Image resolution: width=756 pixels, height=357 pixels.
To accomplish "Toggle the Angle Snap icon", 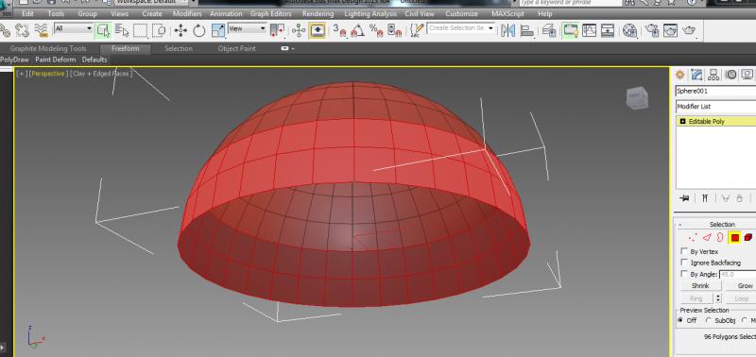I will tap(356, 31).
